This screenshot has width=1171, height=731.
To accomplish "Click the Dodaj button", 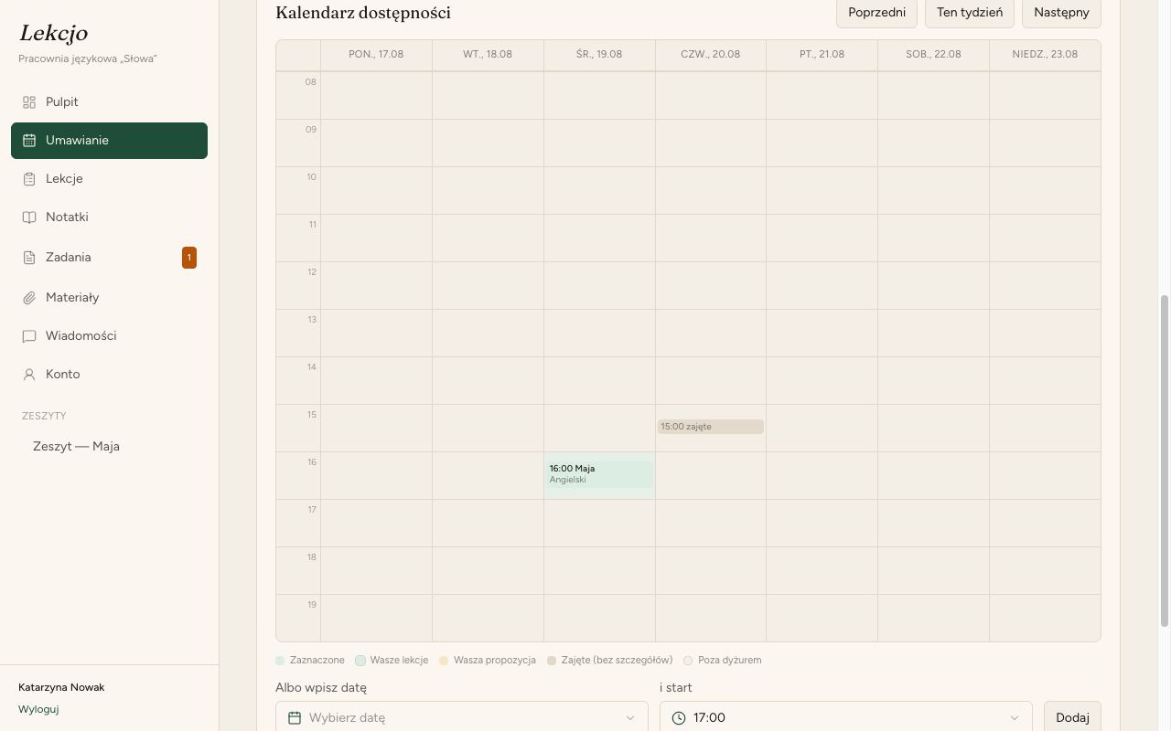I will [x=1072, y=717].
